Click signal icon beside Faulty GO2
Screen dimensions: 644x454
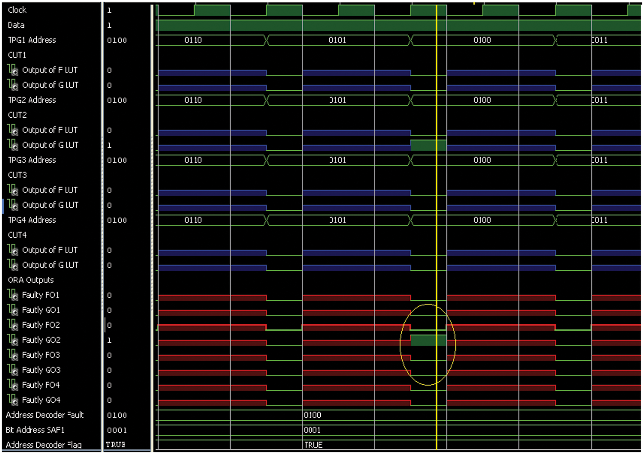[x=13, y=340]
